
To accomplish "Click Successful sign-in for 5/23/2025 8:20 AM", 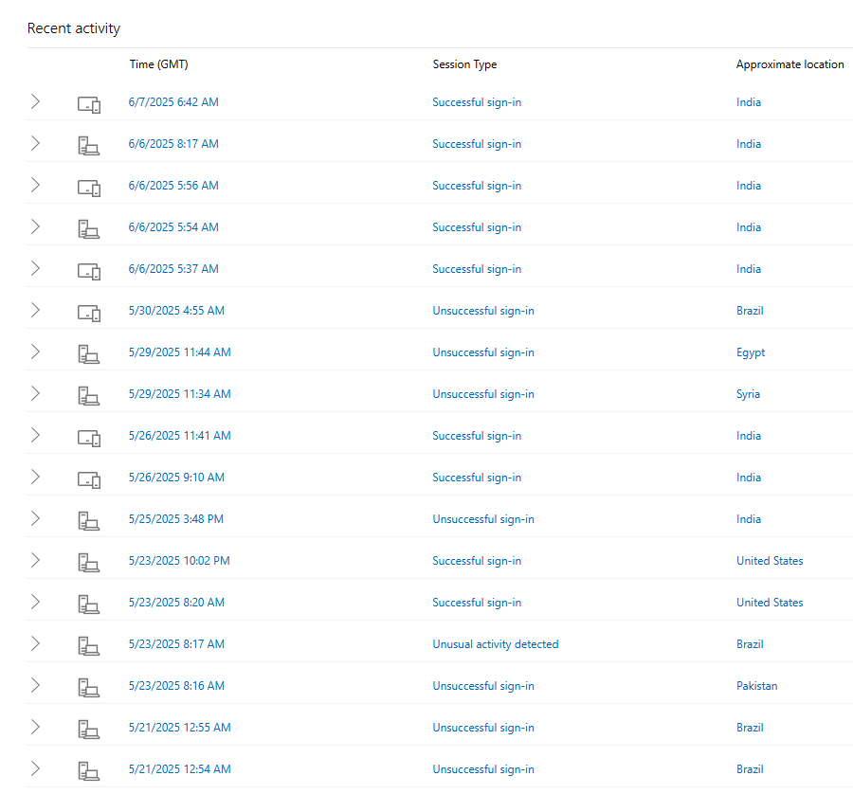I will (x=477, y=603).
